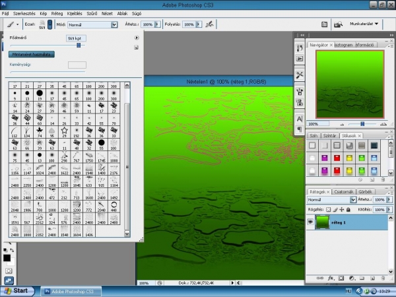Open the Character panel dock icon
Screen dimensions: 396x297
tap(300, 119)
